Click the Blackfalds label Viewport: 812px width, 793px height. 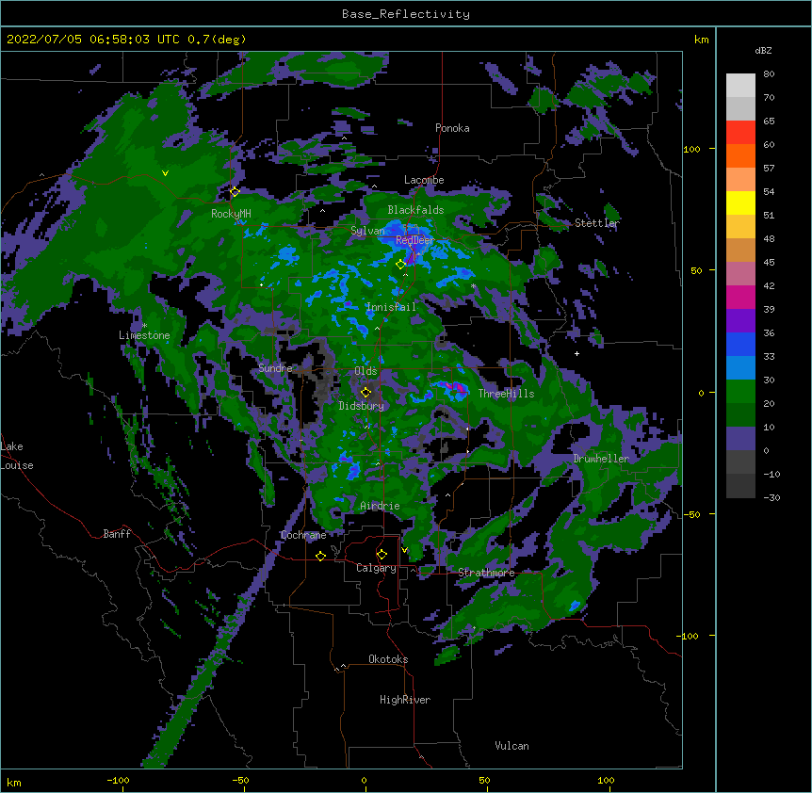(x=415, y=210)
